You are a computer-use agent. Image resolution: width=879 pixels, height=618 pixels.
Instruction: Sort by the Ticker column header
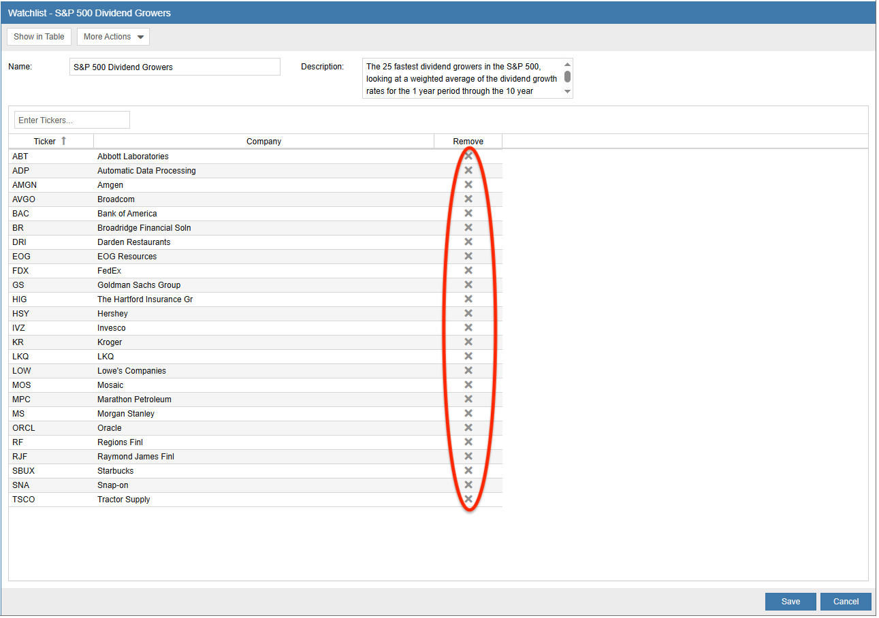51,142
